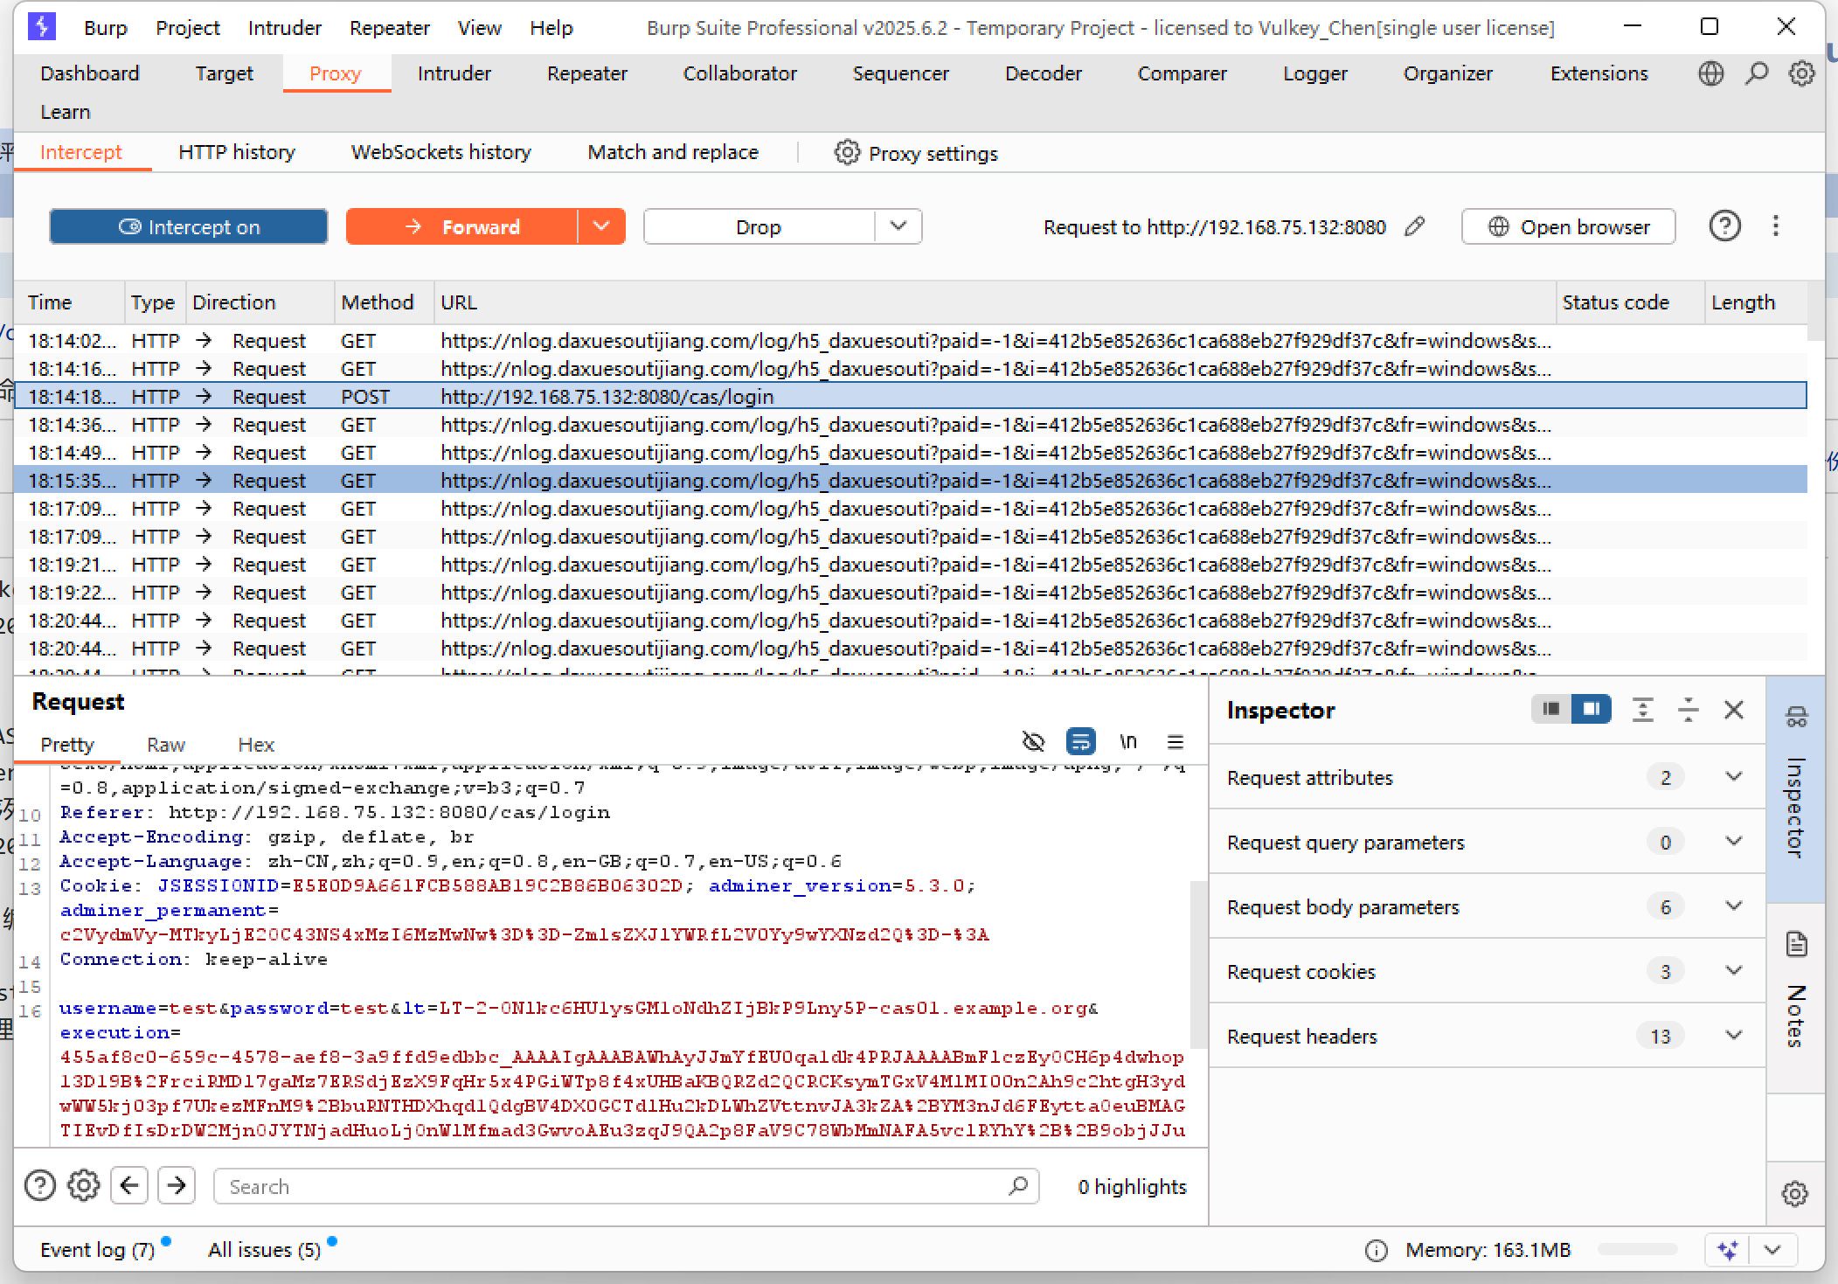The height and width of the screenshot is (1284, 1838).
Task: Open the help question mark by Open browser
Action: point(1724,227)
